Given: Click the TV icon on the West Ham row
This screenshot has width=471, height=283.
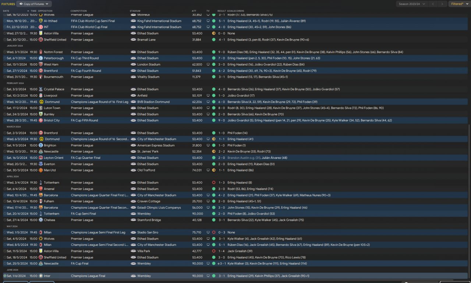Looking at the screenshot, I should click(x=208, y=64).
